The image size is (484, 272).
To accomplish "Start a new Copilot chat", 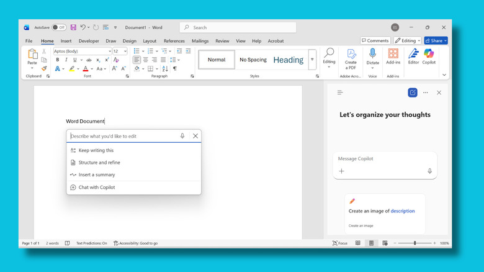I will tap(413, 93).
